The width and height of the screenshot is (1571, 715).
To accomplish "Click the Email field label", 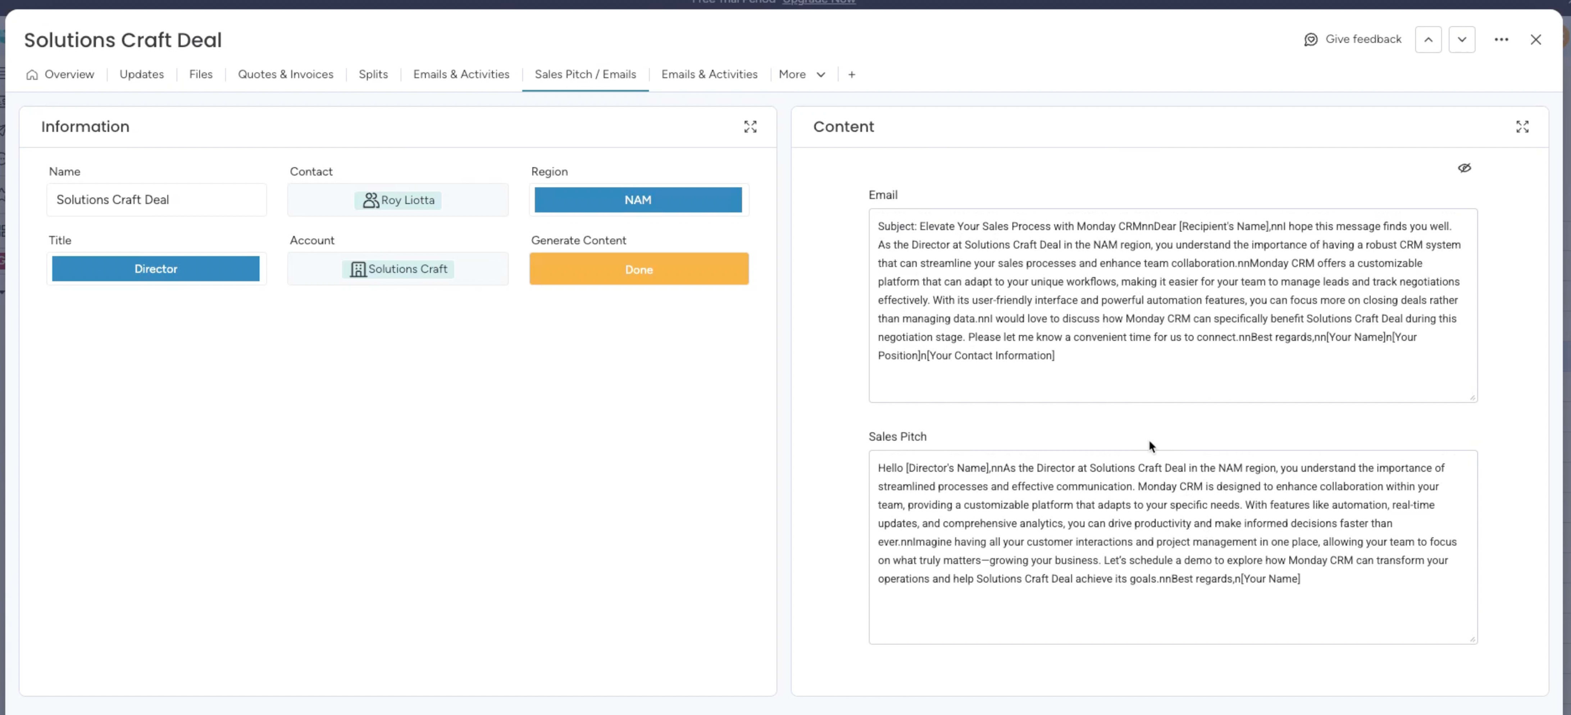I will (x=883, y=195).
